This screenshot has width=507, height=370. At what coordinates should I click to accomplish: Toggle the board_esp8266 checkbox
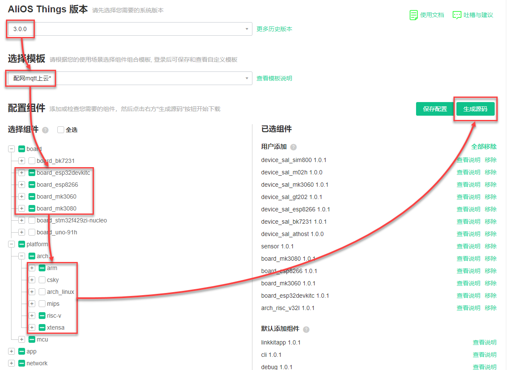[32, 185]
